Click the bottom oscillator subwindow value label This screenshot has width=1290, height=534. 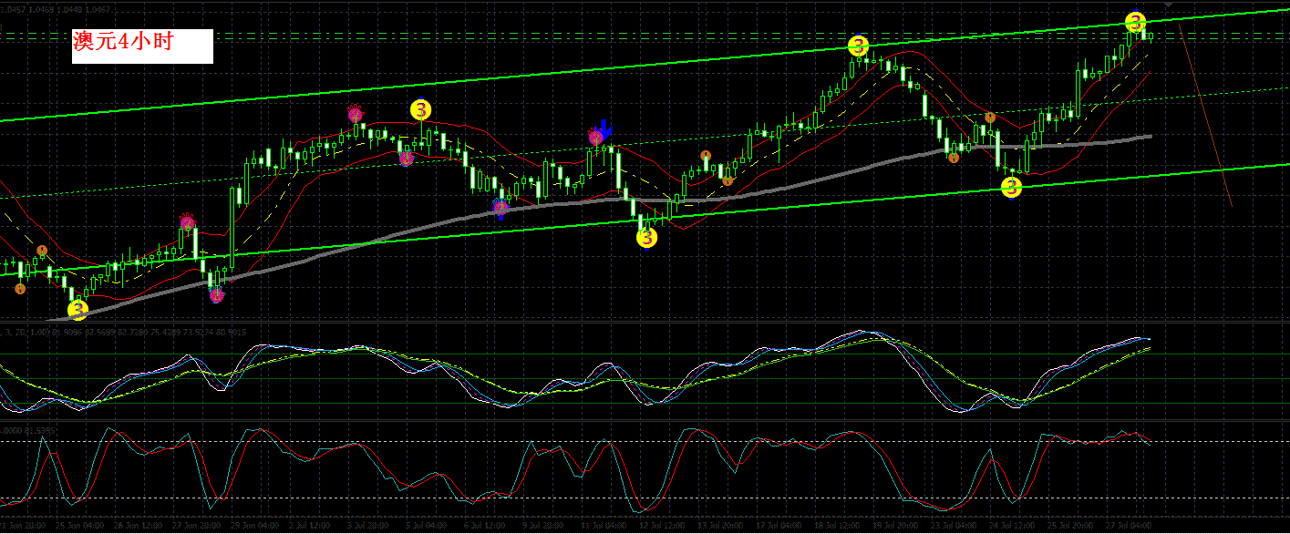29,428
